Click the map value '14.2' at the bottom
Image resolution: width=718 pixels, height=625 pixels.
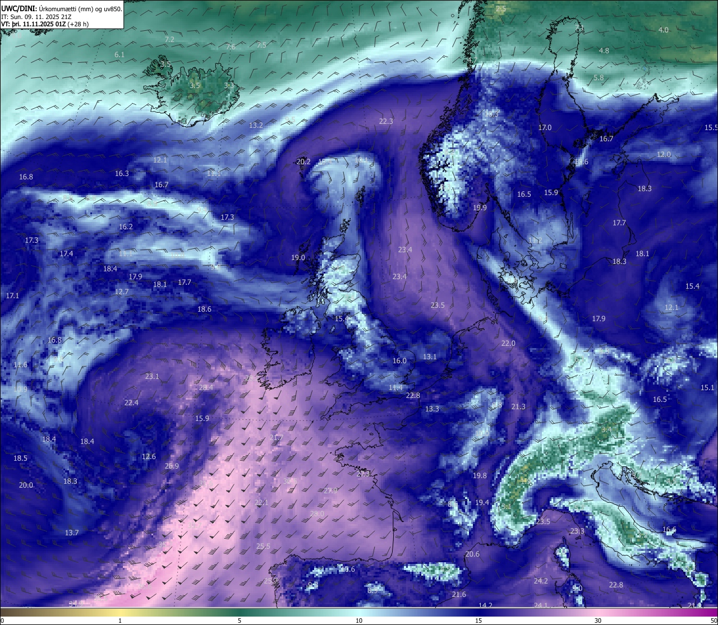click(x=485, y=605)
